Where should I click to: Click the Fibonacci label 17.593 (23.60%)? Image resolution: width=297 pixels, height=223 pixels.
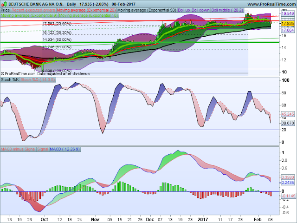(x=57, y=24)
